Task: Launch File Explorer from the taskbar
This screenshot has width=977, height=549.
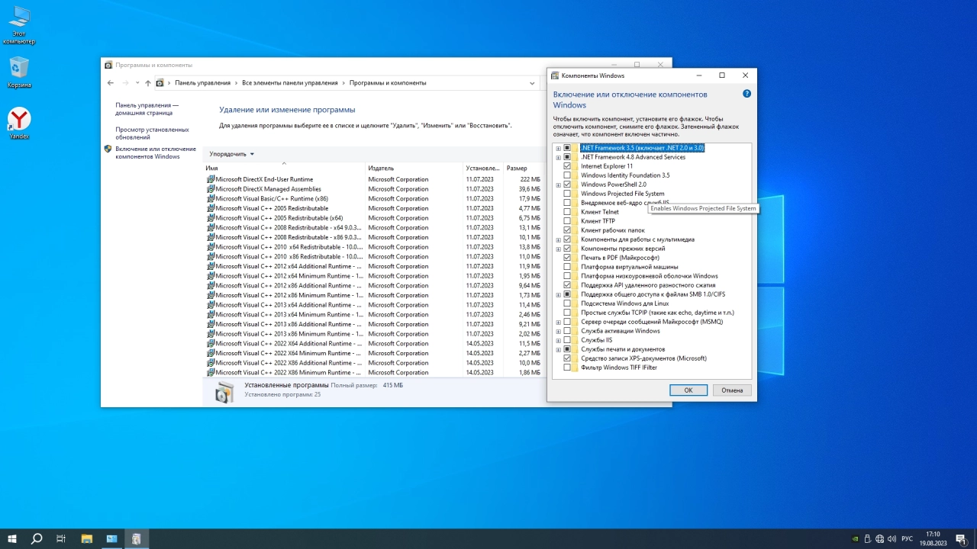Action: click(x=87, y=539)
